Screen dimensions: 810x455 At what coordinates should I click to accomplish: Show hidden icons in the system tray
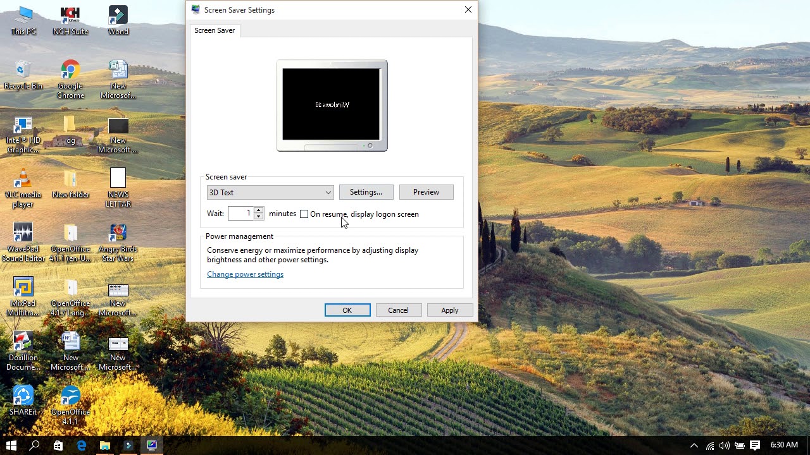(694, 446)
